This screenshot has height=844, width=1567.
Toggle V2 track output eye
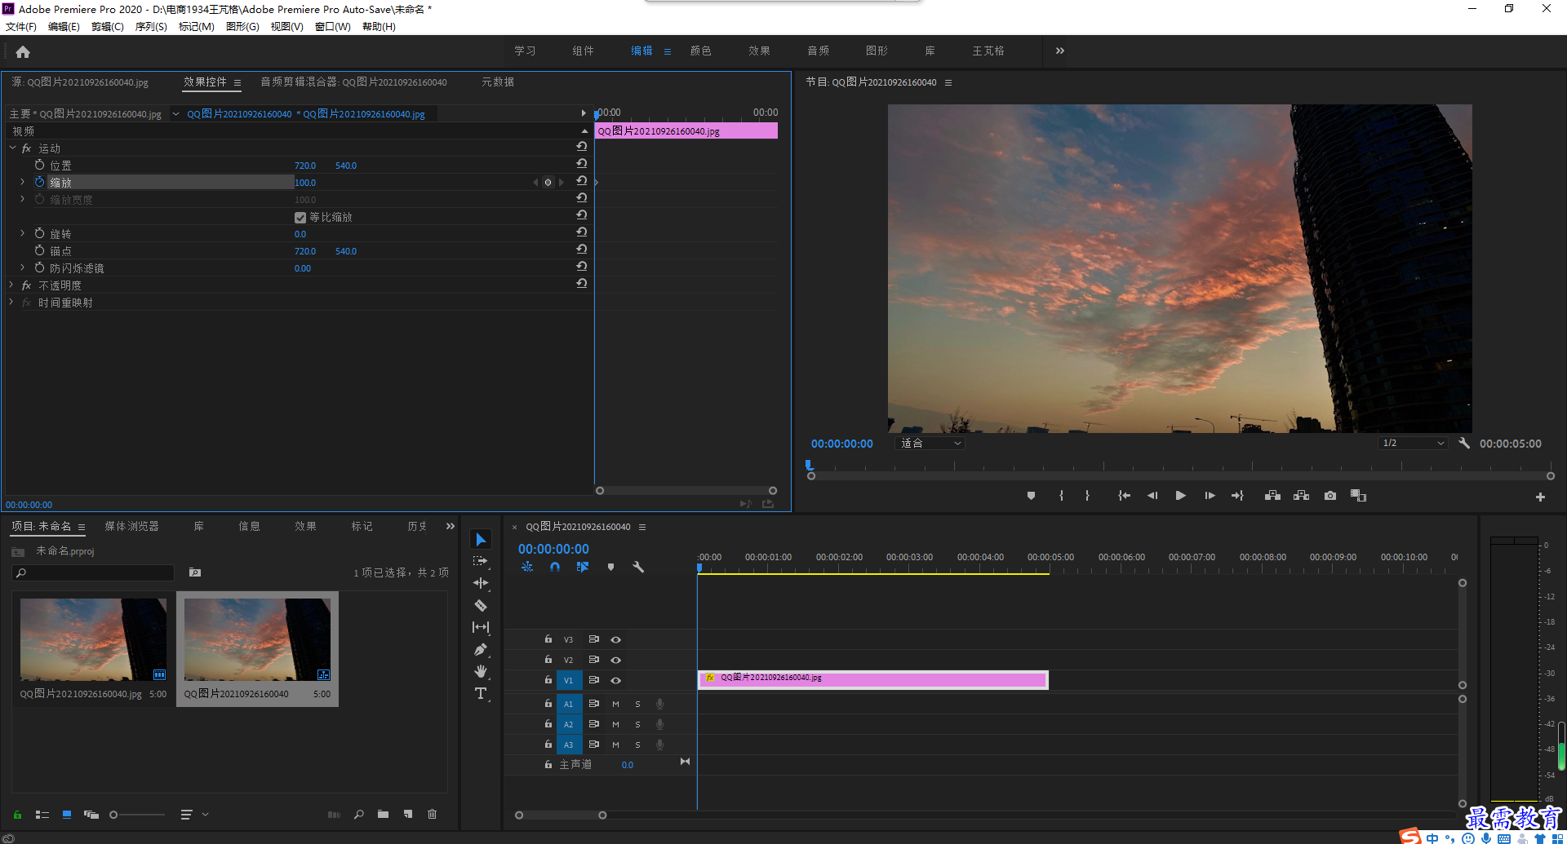tap(616, 660)
